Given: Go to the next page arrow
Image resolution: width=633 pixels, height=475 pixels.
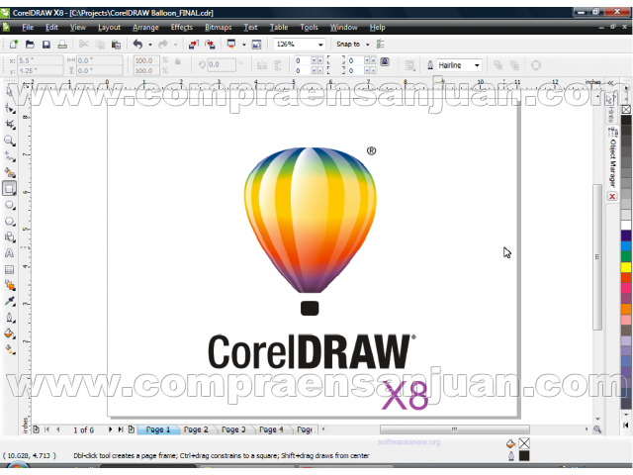Looking at the screenshot, I should [x=110, y=429].
